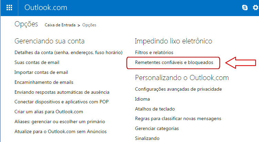Open Remetentes confiáveis e bloqueados
This screenshot has width=259, height=142.
pos(174,63)
